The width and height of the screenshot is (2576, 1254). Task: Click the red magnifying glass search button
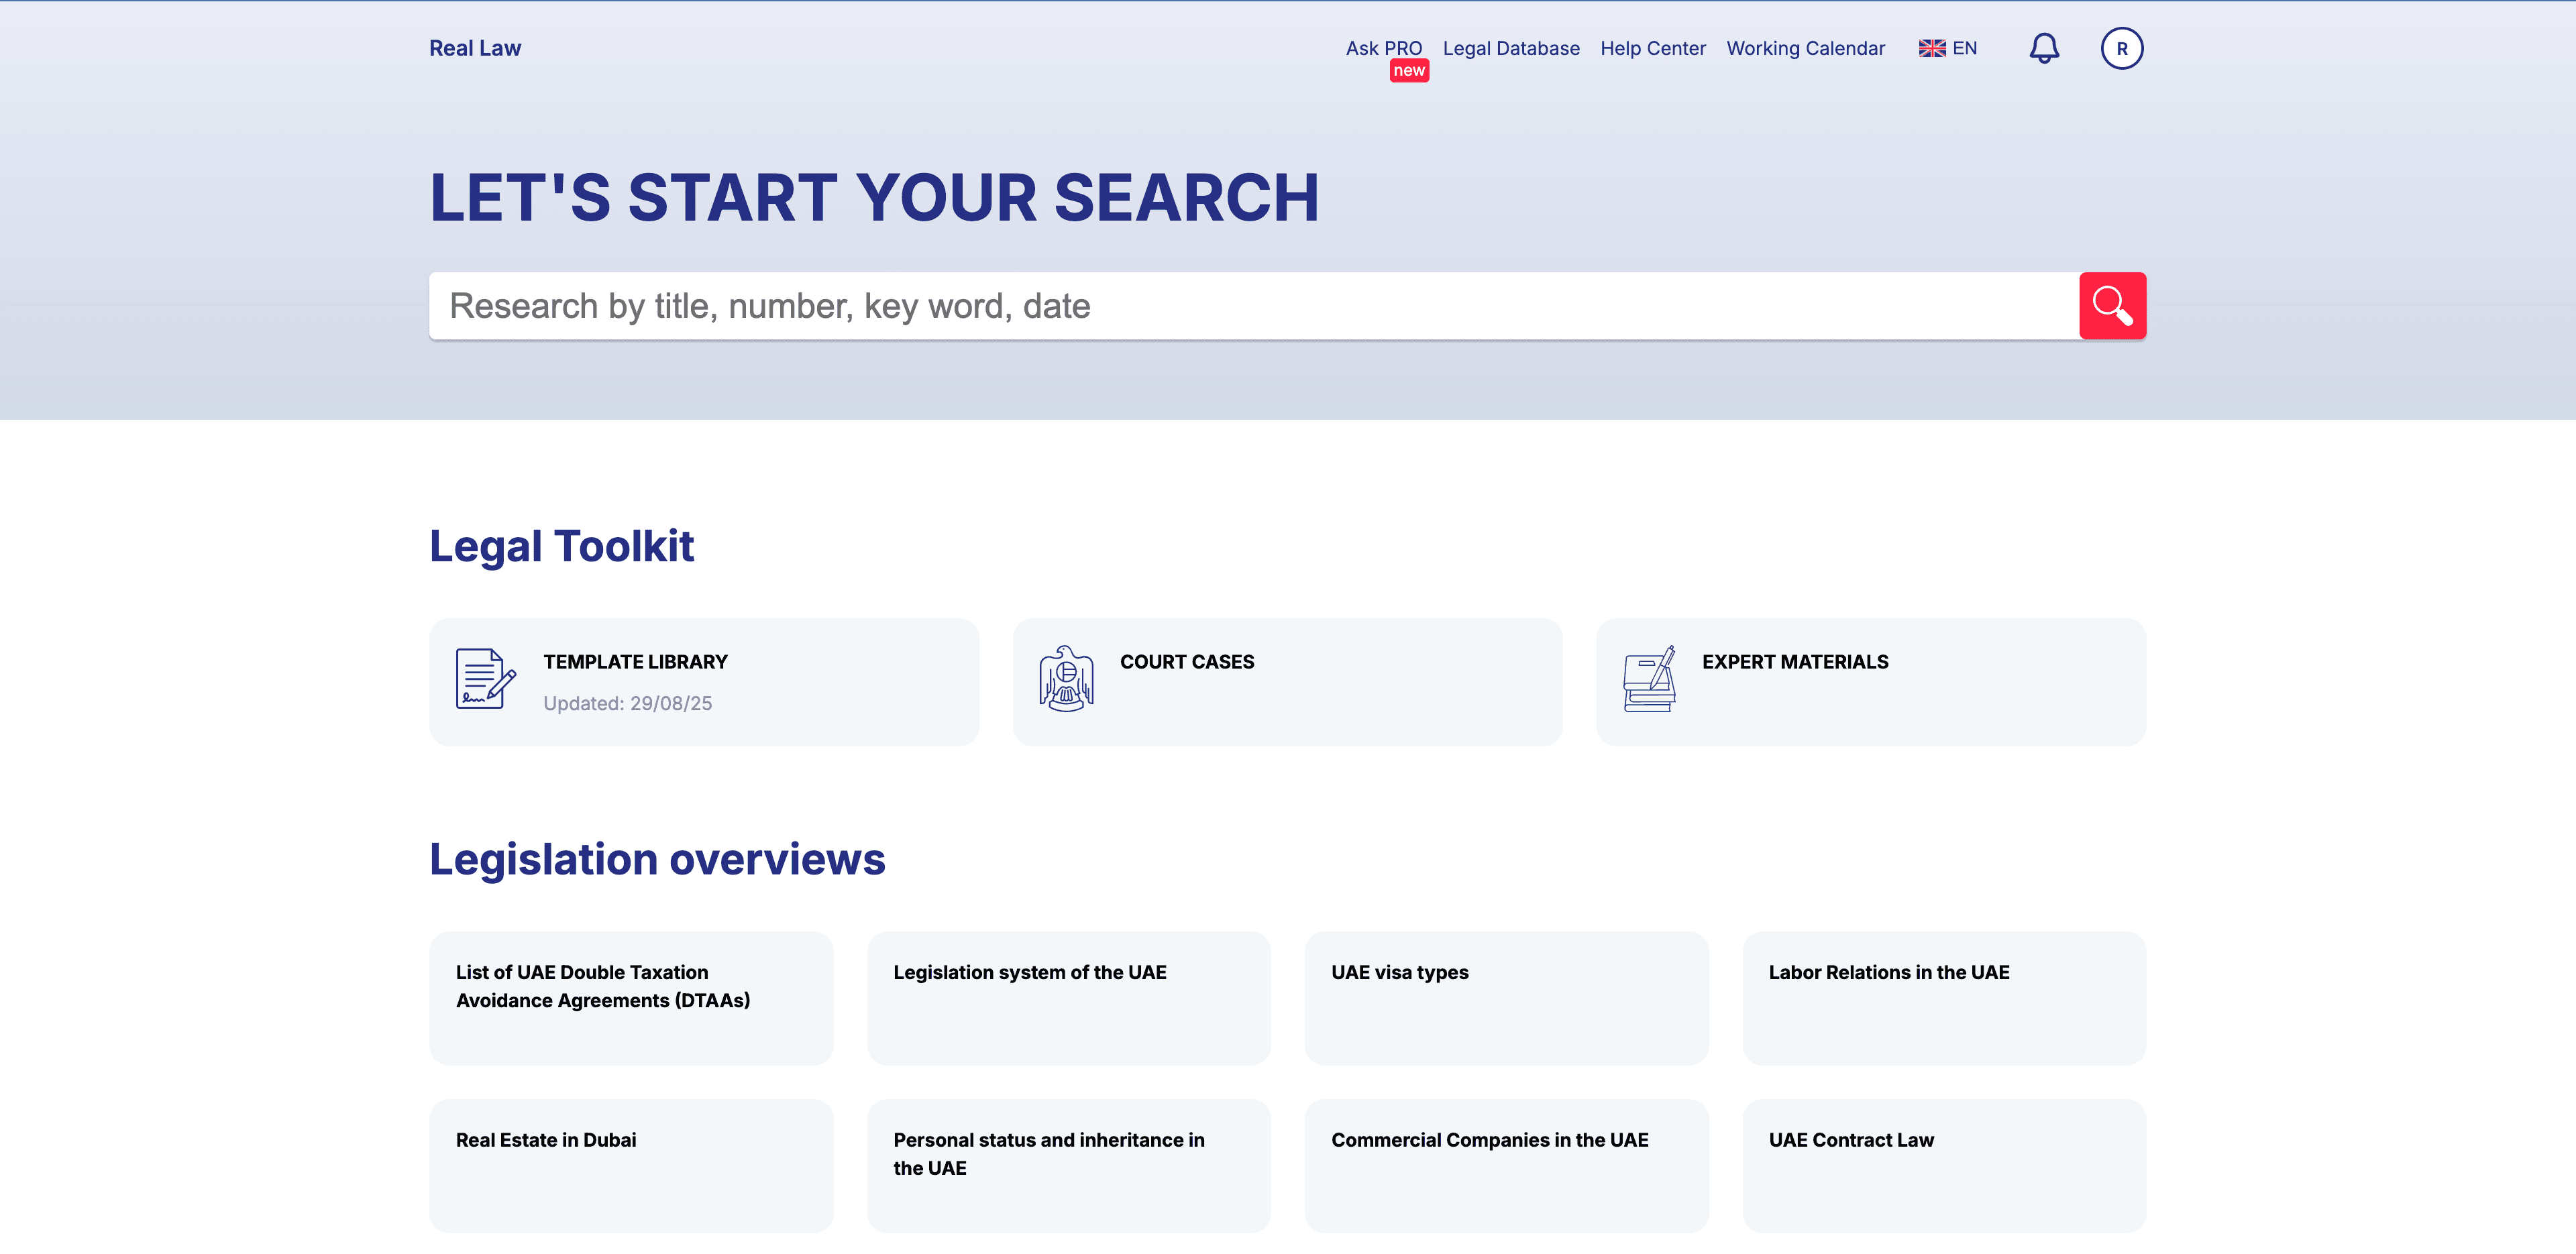point(2112,306)
